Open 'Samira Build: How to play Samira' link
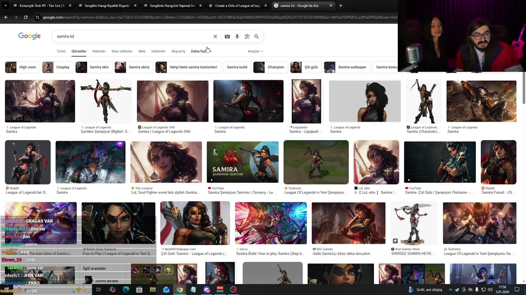526x295 pixels. [270, 254]
